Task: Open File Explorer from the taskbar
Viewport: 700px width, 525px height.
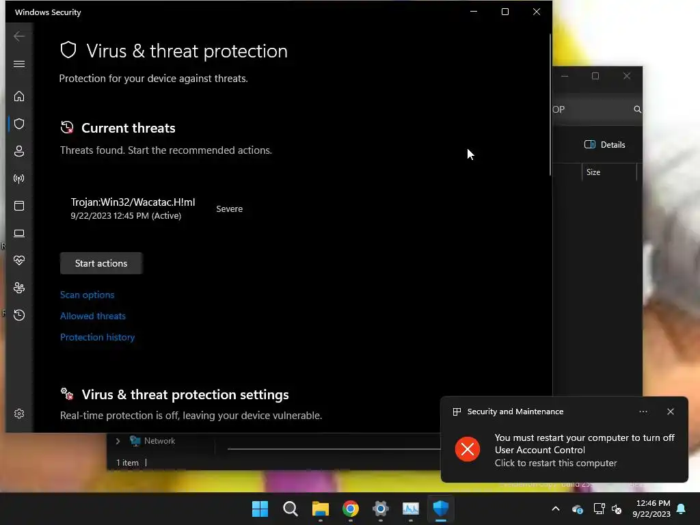Action: coord(320,509)
